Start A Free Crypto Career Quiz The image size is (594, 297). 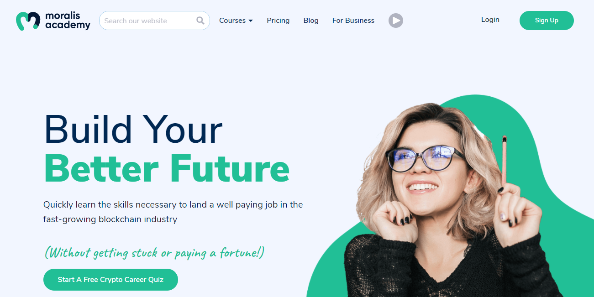pos(110,280)
